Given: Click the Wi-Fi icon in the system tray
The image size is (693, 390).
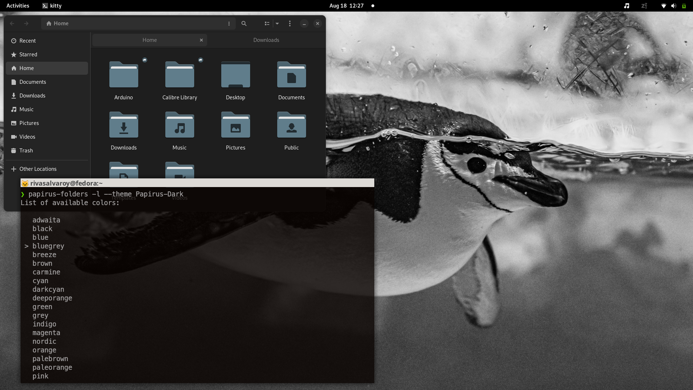Looking at the screenshot, I should tap(663, 6).
